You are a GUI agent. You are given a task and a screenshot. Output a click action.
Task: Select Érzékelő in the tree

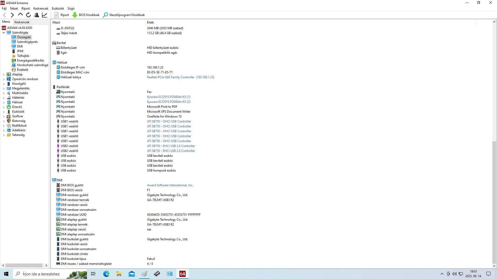[23, 70]
